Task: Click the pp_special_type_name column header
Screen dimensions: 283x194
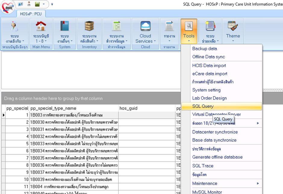Action: click(x=74, y=108)
